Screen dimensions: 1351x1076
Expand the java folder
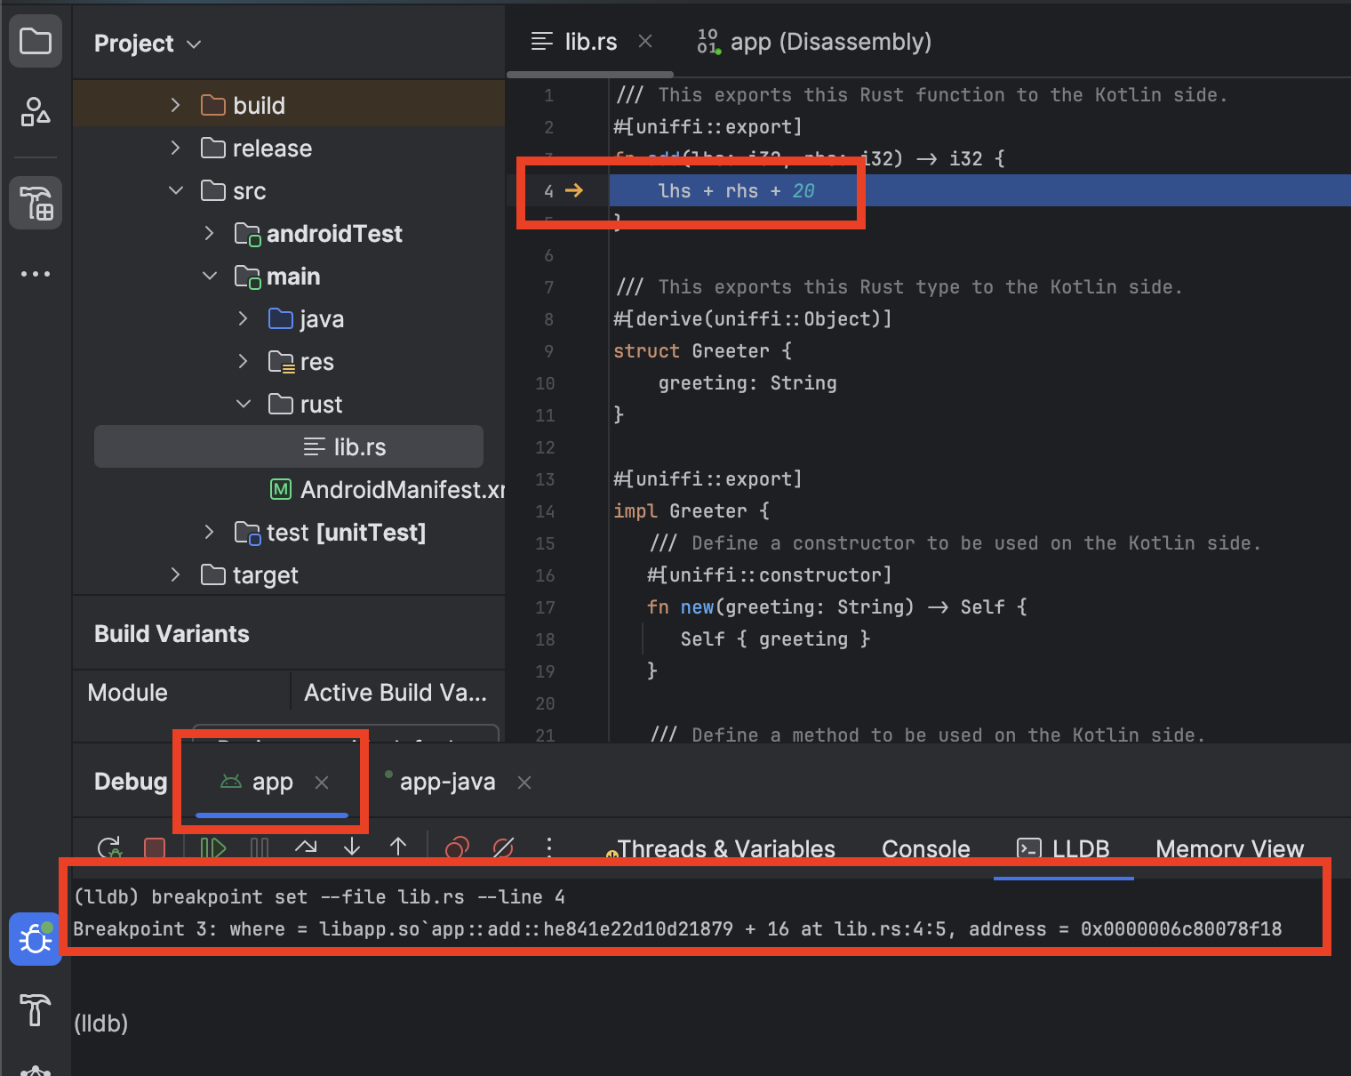(x=243, y=318)
